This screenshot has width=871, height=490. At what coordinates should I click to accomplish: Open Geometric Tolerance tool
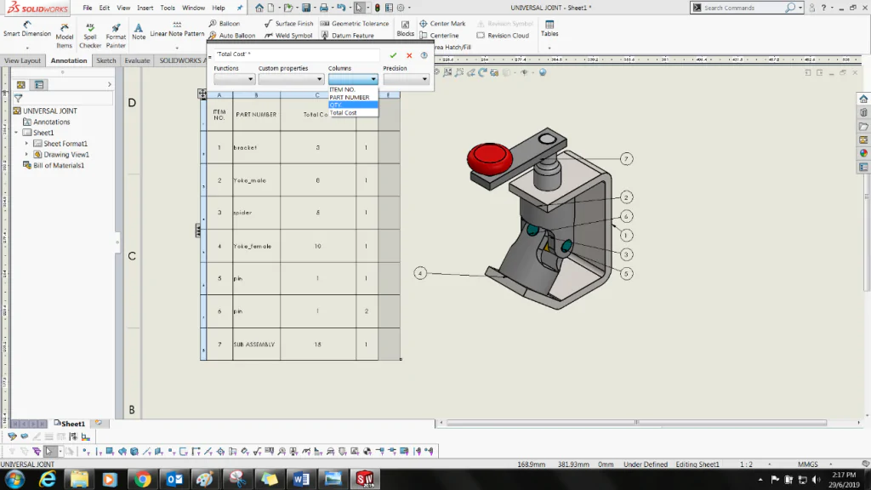click(x=355, y=23)
